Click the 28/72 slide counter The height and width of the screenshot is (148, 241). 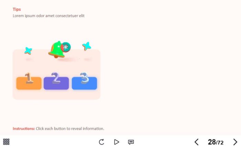pyautogui.click(x=216, y=142)
